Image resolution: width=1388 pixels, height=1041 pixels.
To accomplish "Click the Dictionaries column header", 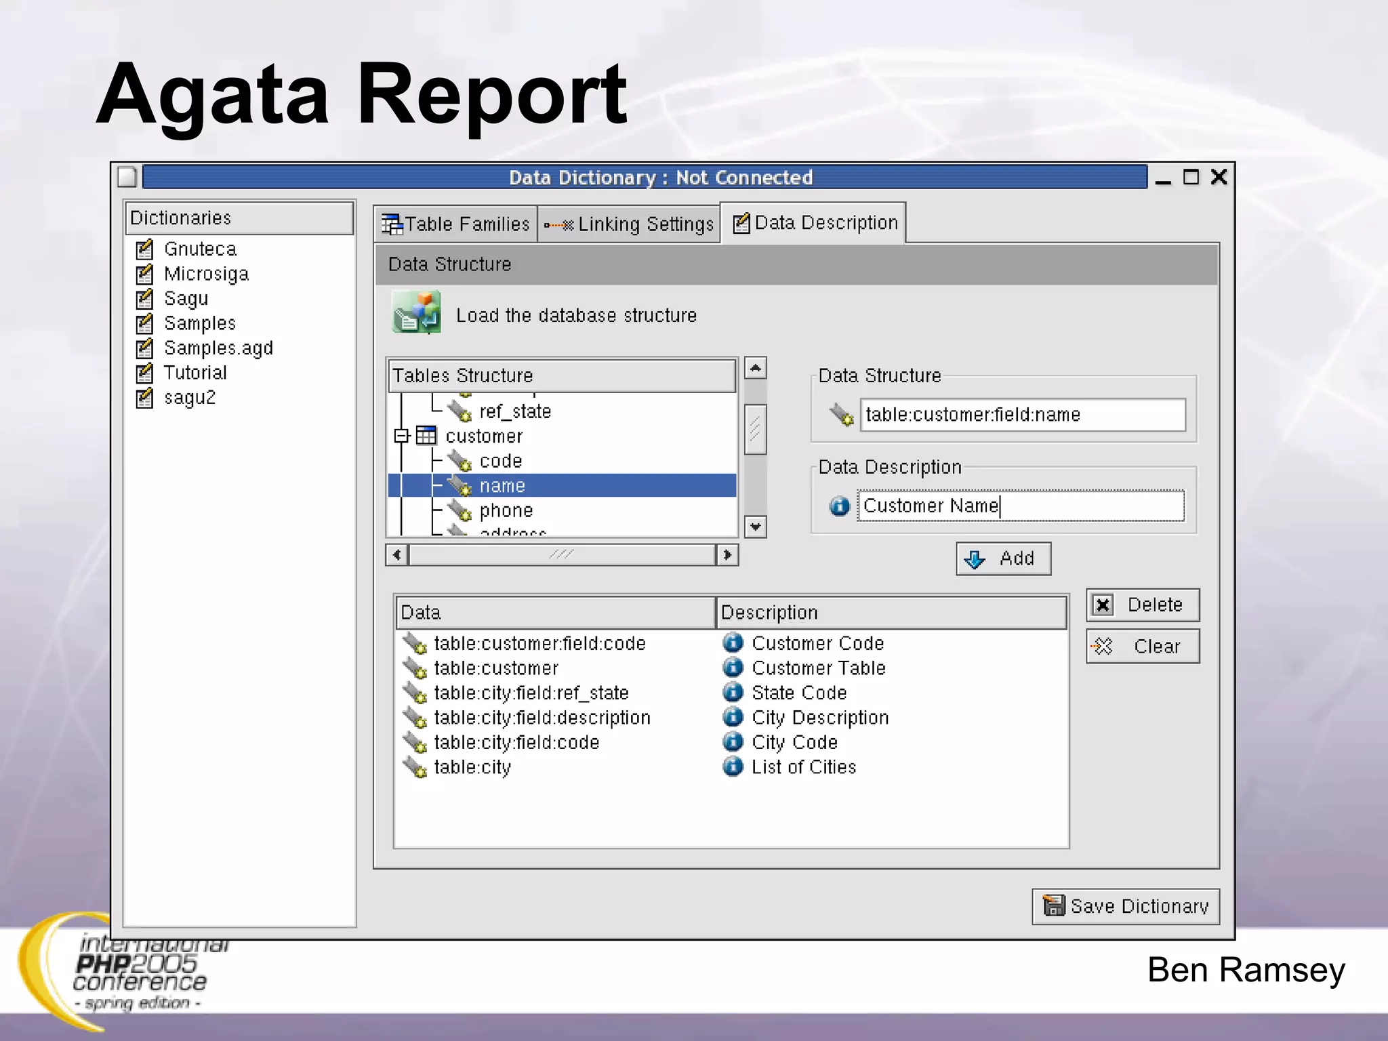I will 239,218.
